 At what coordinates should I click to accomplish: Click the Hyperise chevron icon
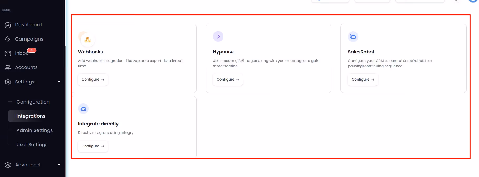pyautogui.click(x=218, y=36)
